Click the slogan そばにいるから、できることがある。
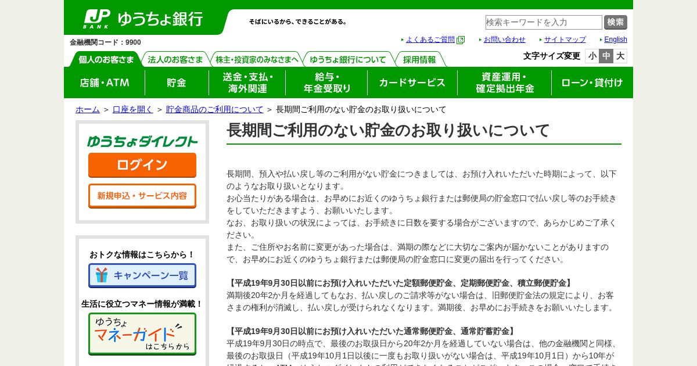Viewport: 697px width, 366px height. coord(299,21)
